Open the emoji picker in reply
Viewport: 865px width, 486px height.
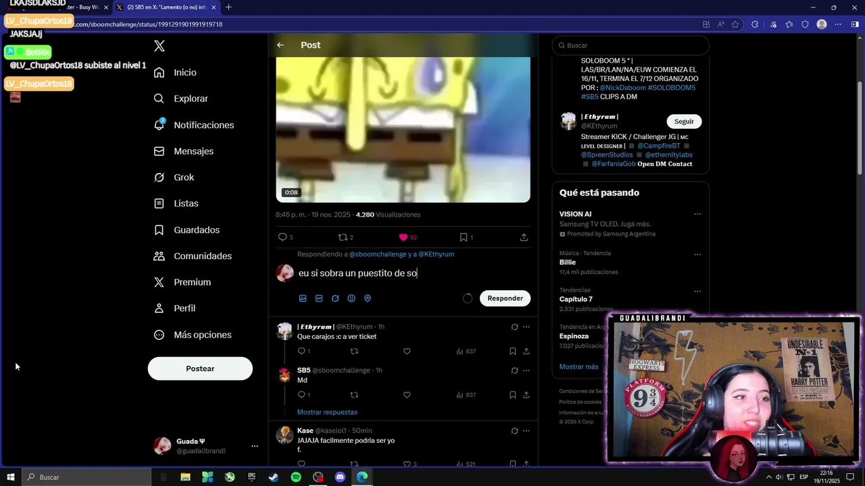tap(351, 298)
